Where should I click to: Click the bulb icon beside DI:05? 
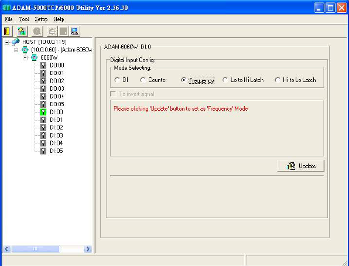(x=43, y=151)
